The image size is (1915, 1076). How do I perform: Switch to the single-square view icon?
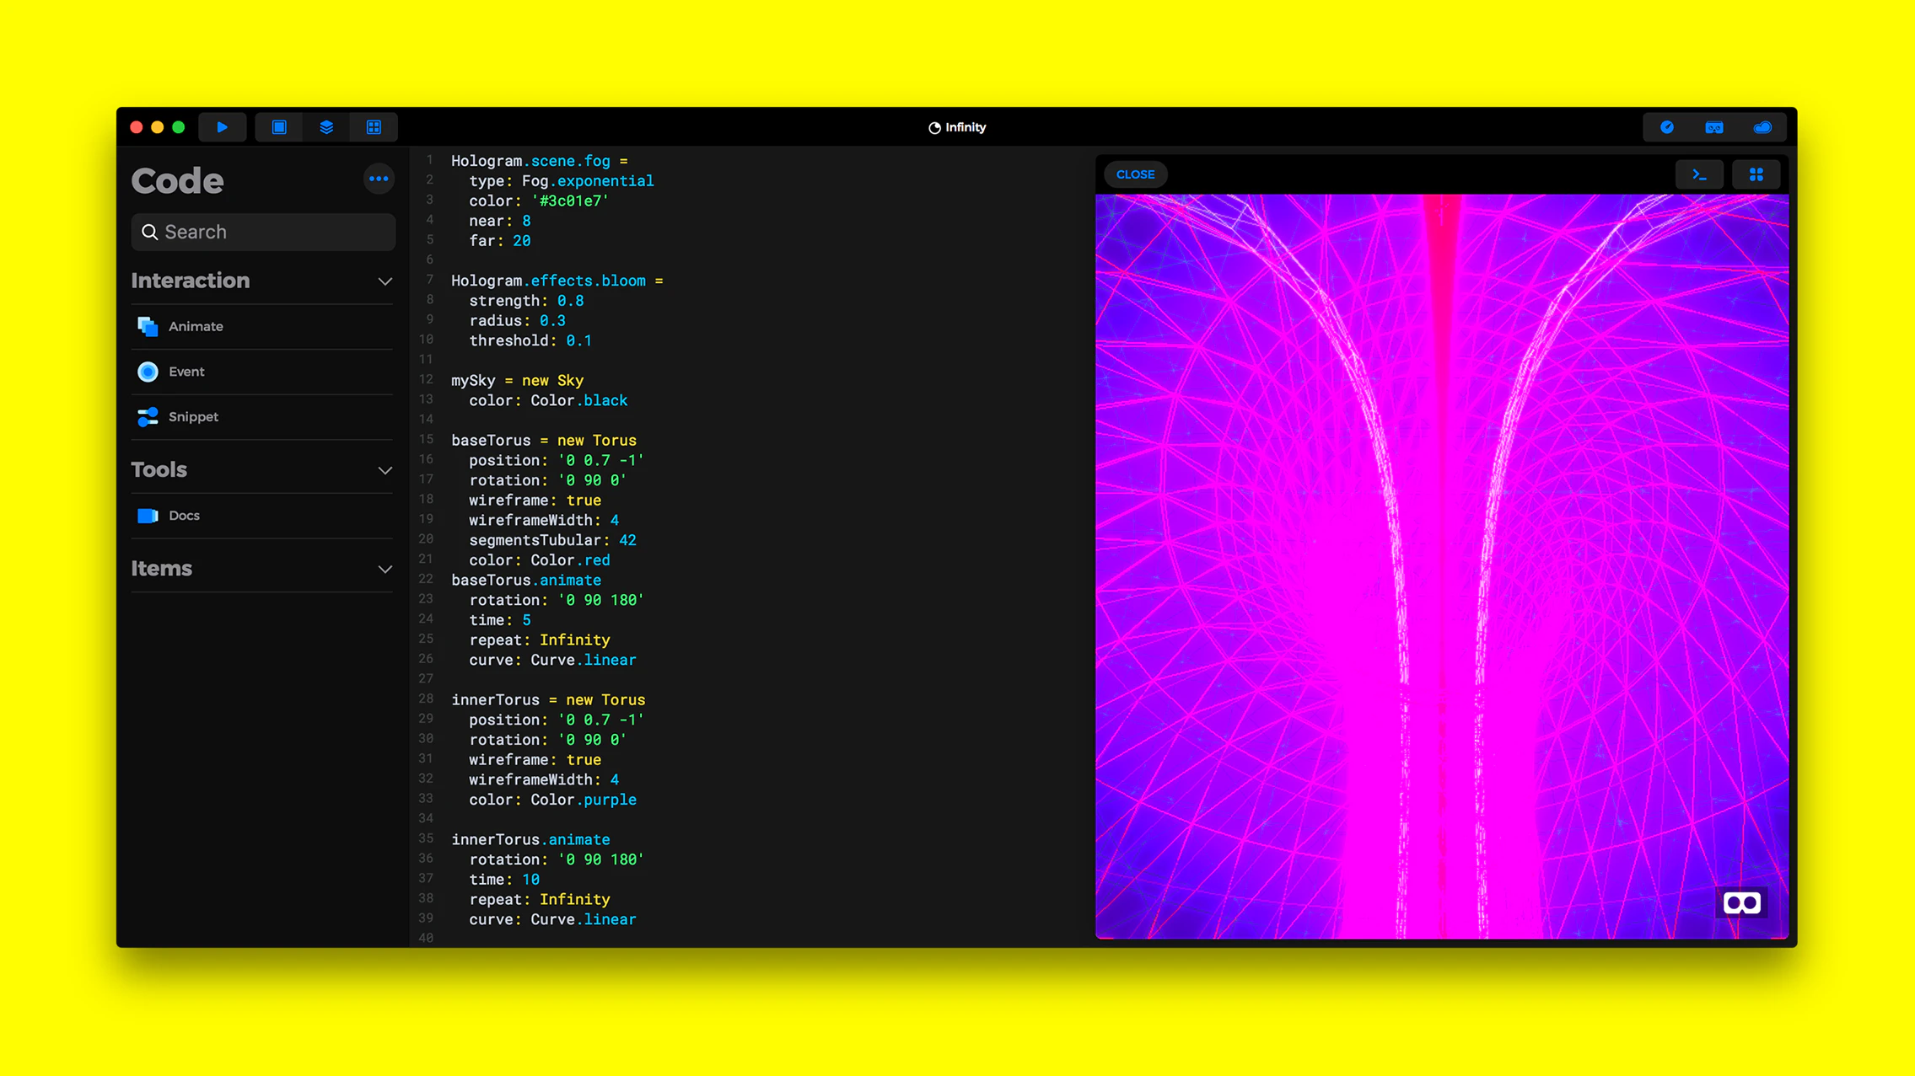(279, 127)
